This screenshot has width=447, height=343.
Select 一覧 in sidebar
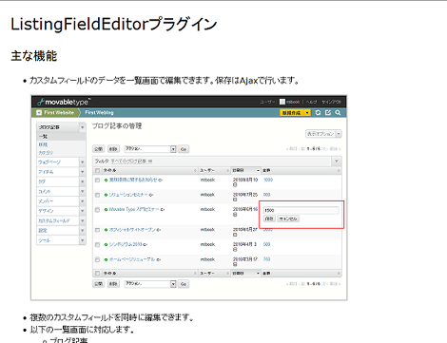[x=43, y=137]
